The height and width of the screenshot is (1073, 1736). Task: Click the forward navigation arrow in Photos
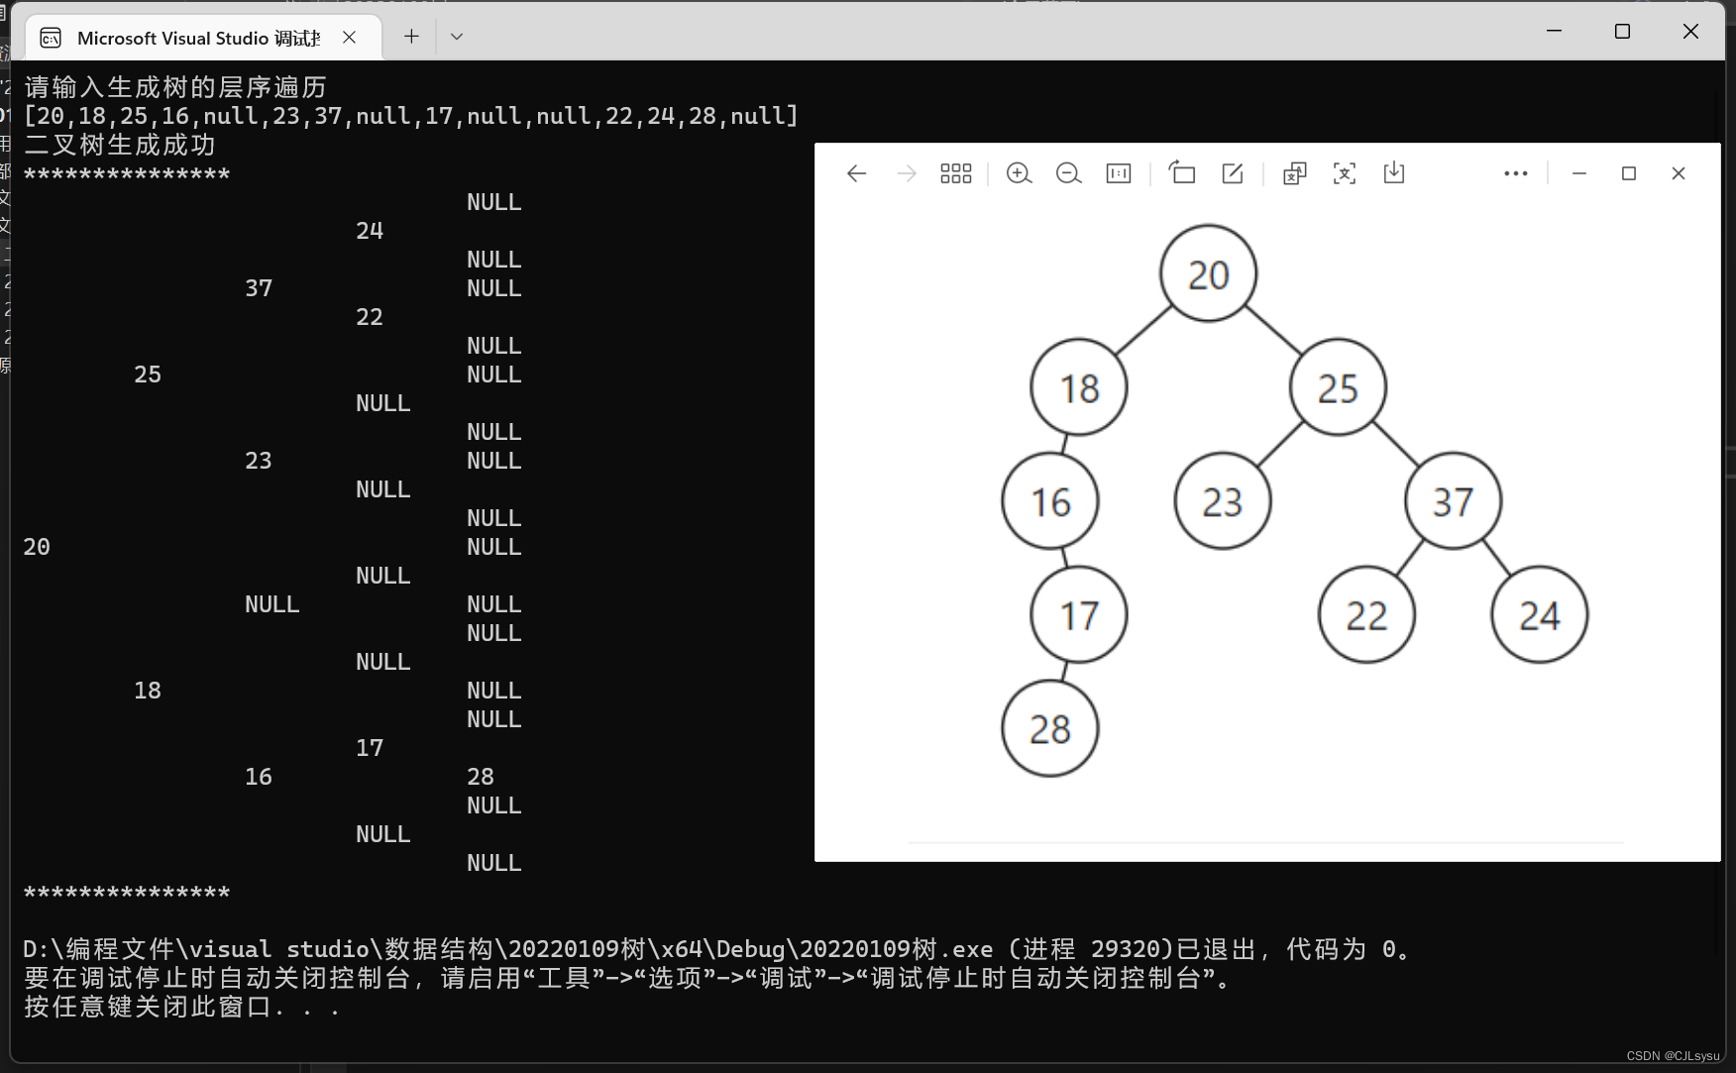(x=907, y=173)
